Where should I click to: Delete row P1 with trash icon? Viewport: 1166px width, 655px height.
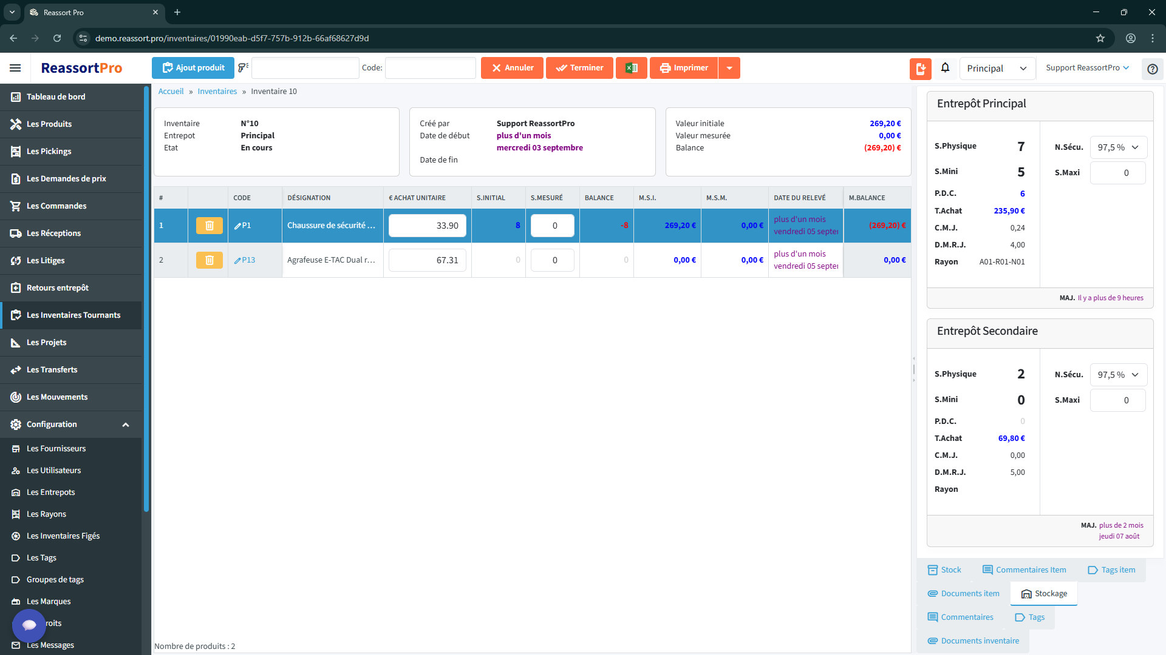pyautogui.click(x=209, y=226)
